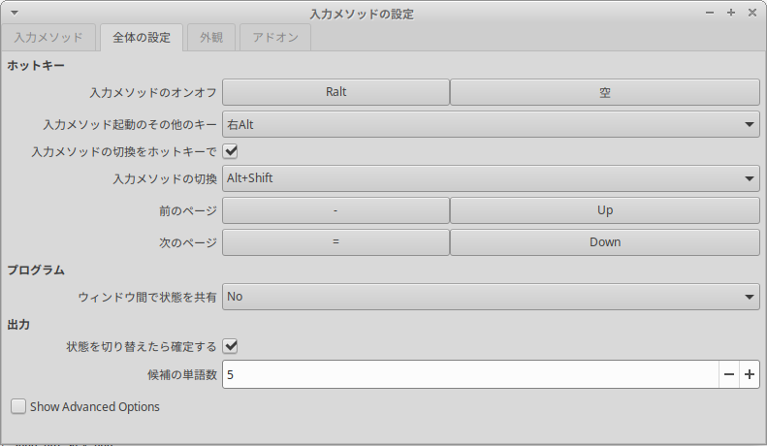
Task: Uncheck 状態を切り替えたら確定する checkbox
Action: [230, 346]
